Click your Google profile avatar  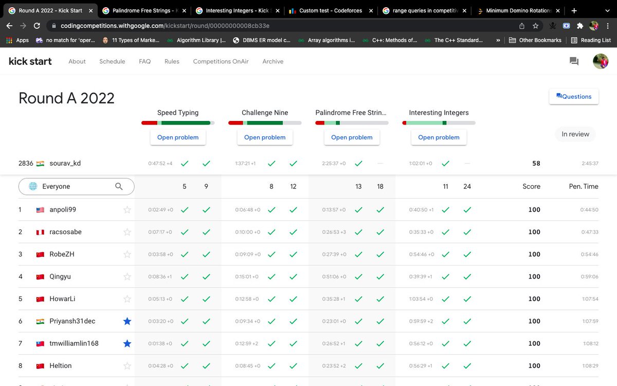tap(601, 61)
